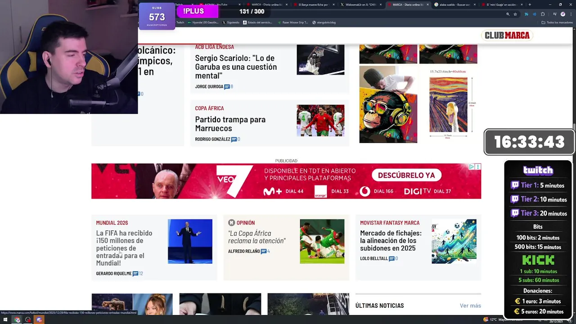Click the basketball hoop article thumbnail
576x324 pixels.
coord(320,59)
